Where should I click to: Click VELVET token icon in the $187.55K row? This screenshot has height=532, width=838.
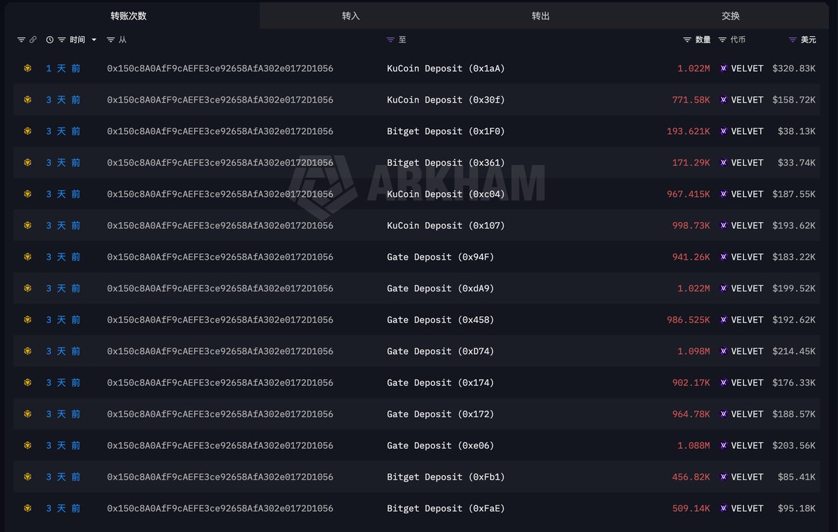(x=723, y=194)
